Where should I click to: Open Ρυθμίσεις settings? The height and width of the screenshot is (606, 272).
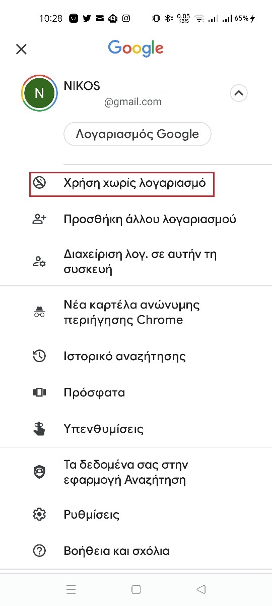pyautogui.click(x=136, y=515)
